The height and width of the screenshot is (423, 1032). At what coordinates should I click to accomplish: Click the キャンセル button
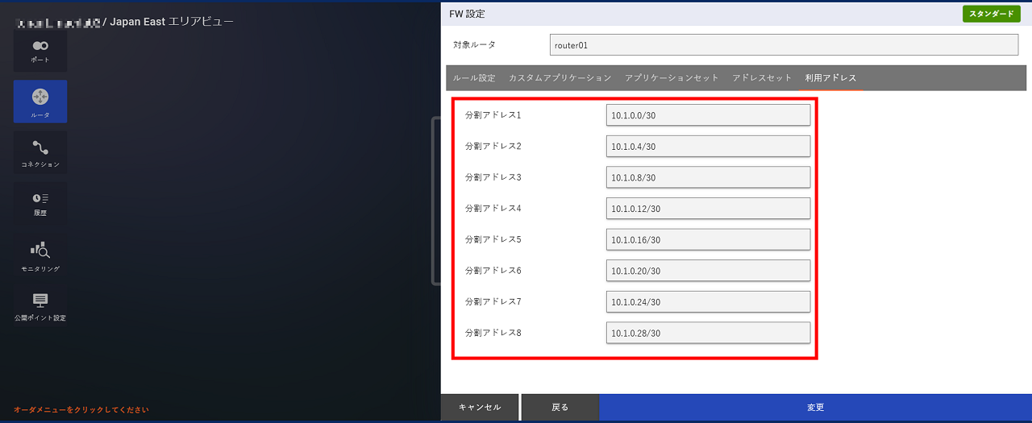coord(480,408)
